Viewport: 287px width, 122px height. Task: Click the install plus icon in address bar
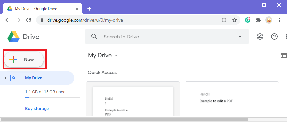pos(224,20)
